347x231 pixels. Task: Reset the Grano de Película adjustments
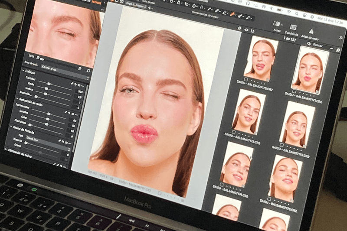pos(62,141)
